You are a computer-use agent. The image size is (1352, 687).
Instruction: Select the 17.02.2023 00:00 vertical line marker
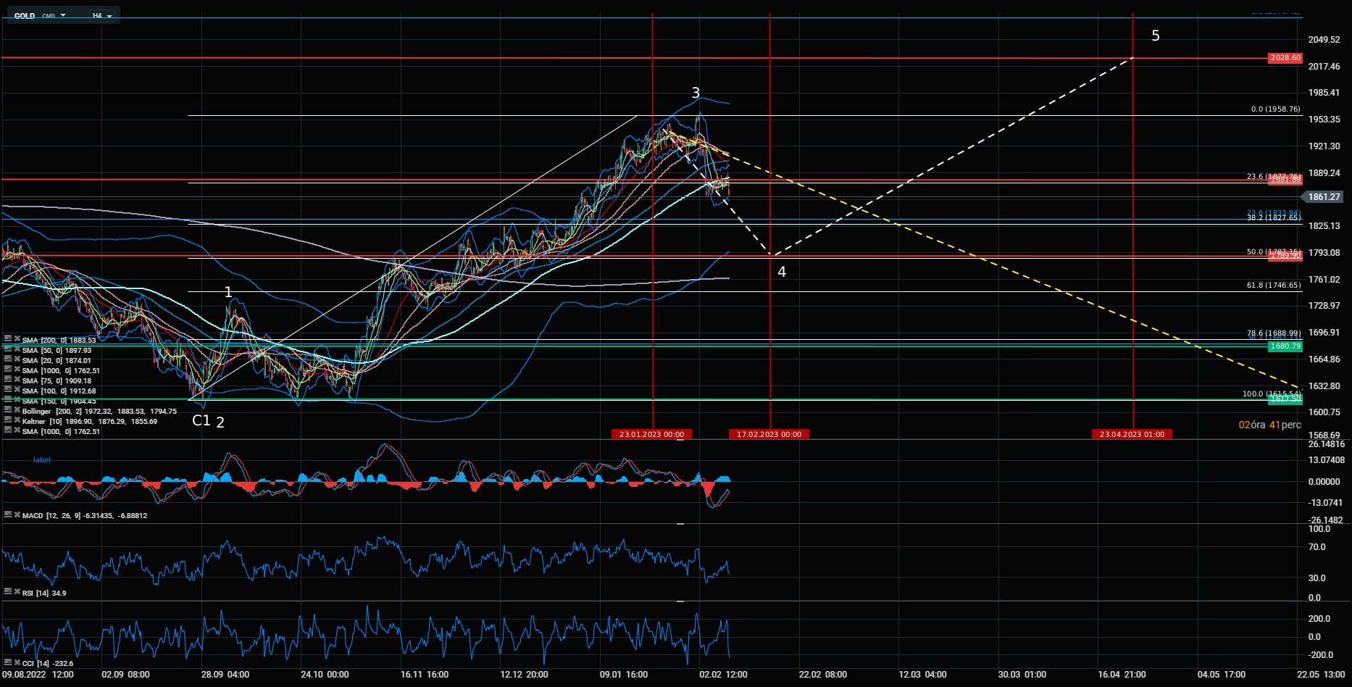769,434
